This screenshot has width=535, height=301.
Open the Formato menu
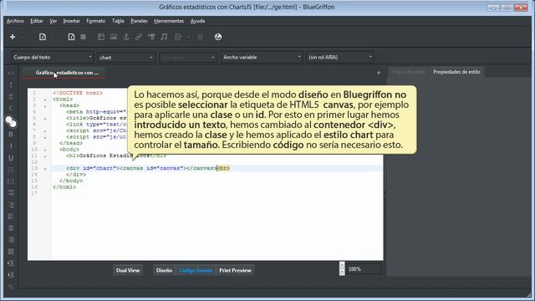96,21
